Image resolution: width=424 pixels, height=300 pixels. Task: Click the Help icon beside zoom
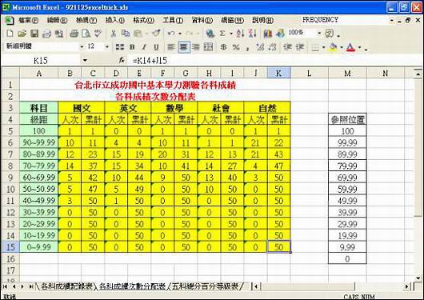coord(329,34)
